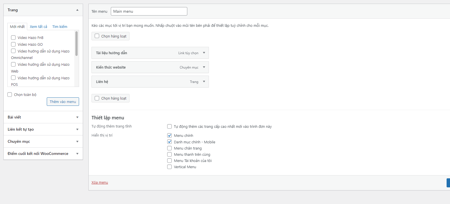Expand the Liên kết tự tạo panel
The width and height of the screenshot is (450, 204).
(x=77, y=130)
